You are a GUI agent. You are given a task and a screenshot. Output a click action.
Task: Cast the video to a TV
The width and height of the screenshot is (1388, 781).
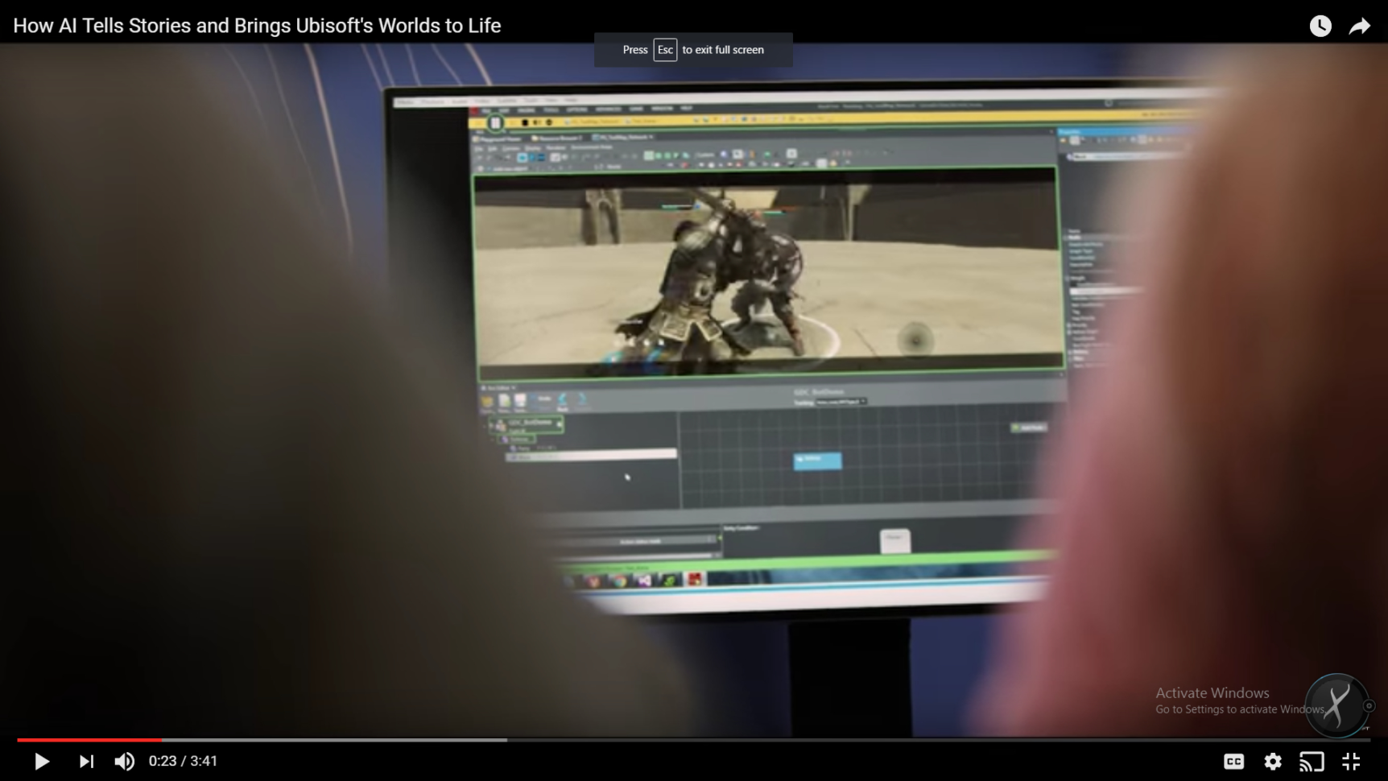click(x=1312, y=761)
